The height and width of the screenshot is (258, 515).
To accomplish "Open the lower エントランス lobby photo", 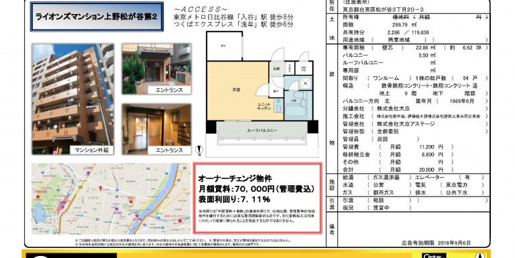I will point(157,129).
